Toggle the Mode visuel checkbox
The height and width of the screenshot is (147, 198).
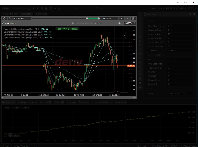[3, 23]
